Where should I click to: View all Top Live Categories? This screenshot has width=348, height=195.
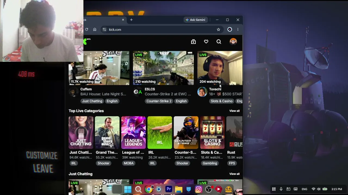[234, 111]
